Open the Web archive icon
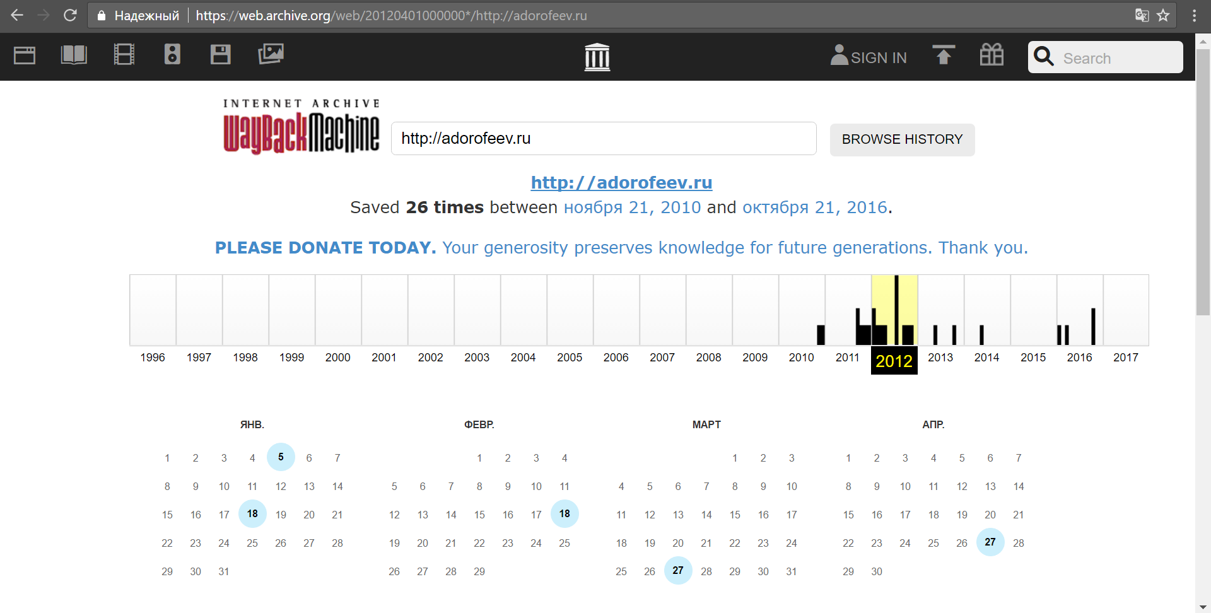The image size is (1211, 613). 25,55
